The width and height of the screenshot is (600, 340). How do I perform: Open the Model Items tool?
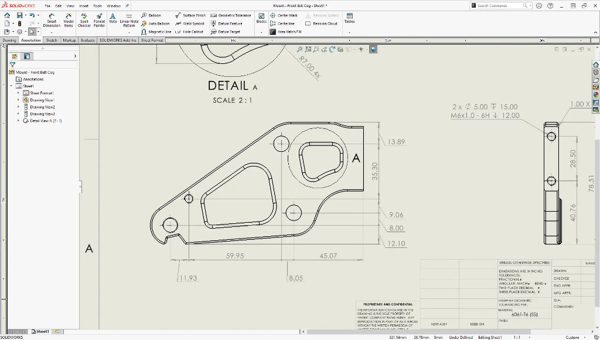point(69,20)
